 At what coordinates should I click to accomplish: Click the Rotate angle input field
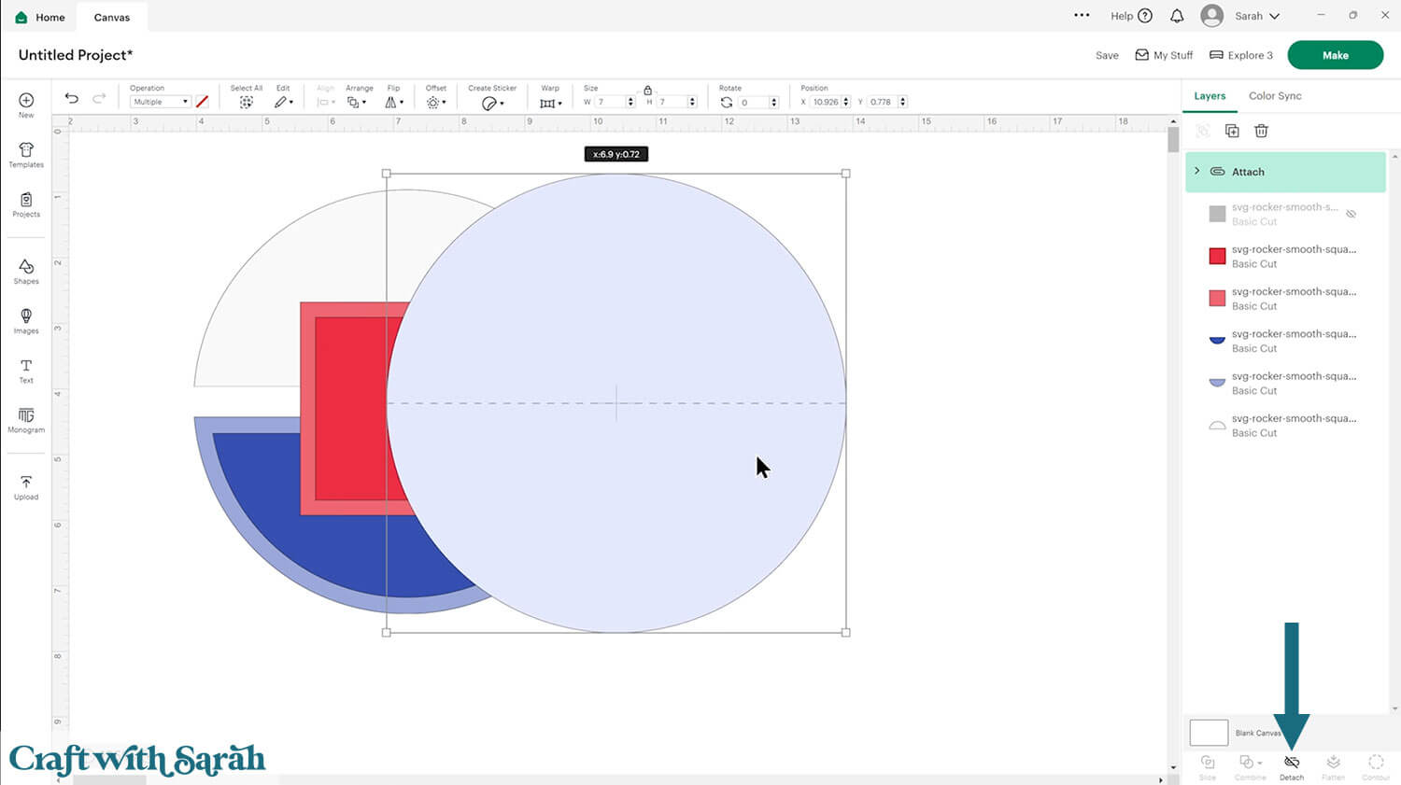[753, 103]
